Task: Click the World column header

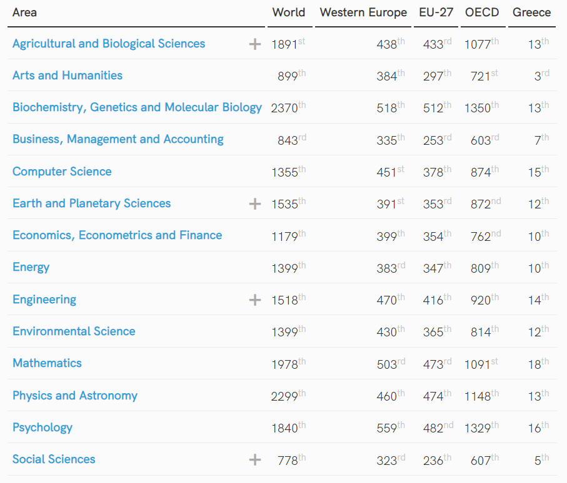Action: (x=289, y=12)
